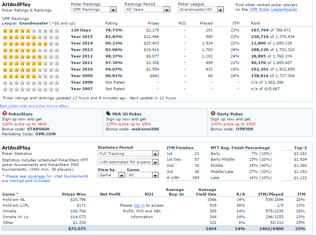
Task: Click the Party Poker chip icon
Action: (213, 113)
